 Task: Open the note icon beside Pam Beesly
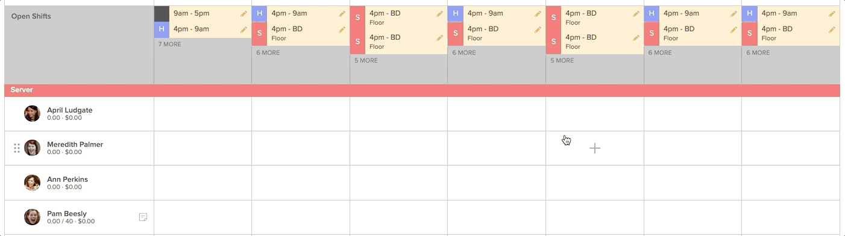pos(143,217)
